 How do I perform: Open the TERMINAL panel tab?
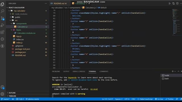coord(92,71)
